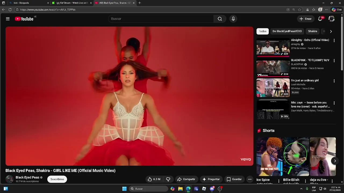Open the Roblox taskbar icon
The width and height of the screenshot is (344, 193).
[x=204, y=189]
